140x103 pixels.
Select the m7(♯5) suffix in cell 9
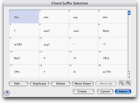tap(24, 44)
